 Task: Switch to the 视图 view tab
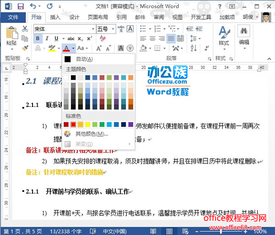click(x=177, y=17)
